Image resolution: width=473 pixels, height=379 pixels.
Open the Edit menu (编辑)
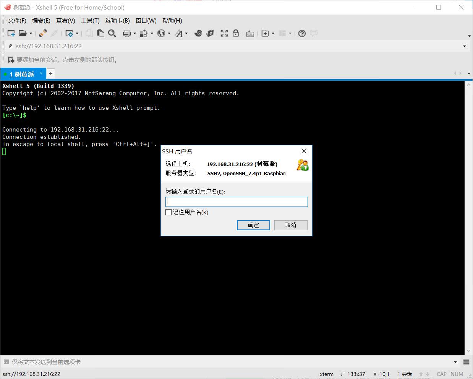click(41, 21)
